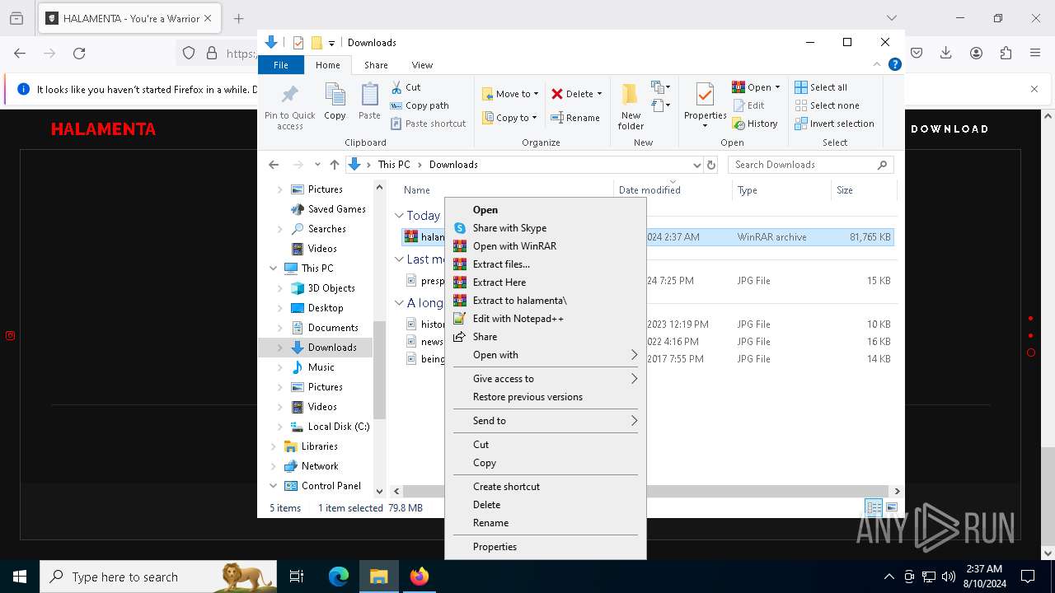Sort by Date modified column header

(x=673, y=190)
